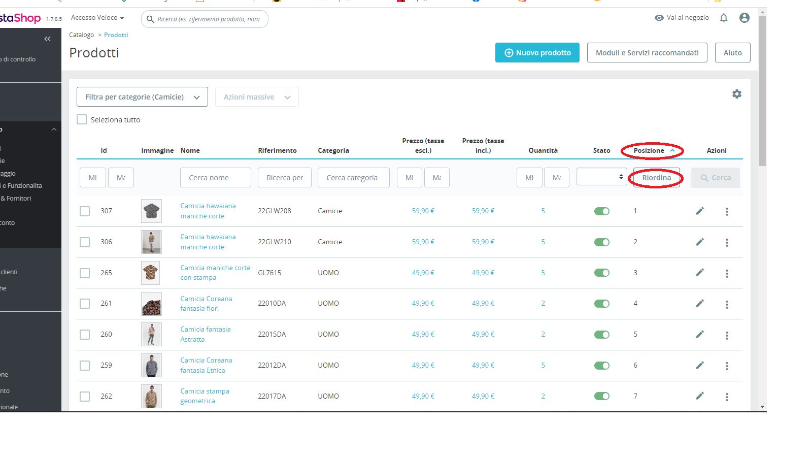Select checkbox for product 307

[85, 211]
